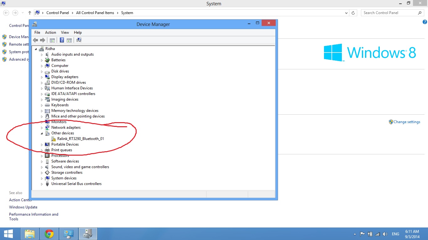The height and width of the screenshot is (240, 428).
Task: Open the network signal tray icon
Action: click(x=378, y=234)
